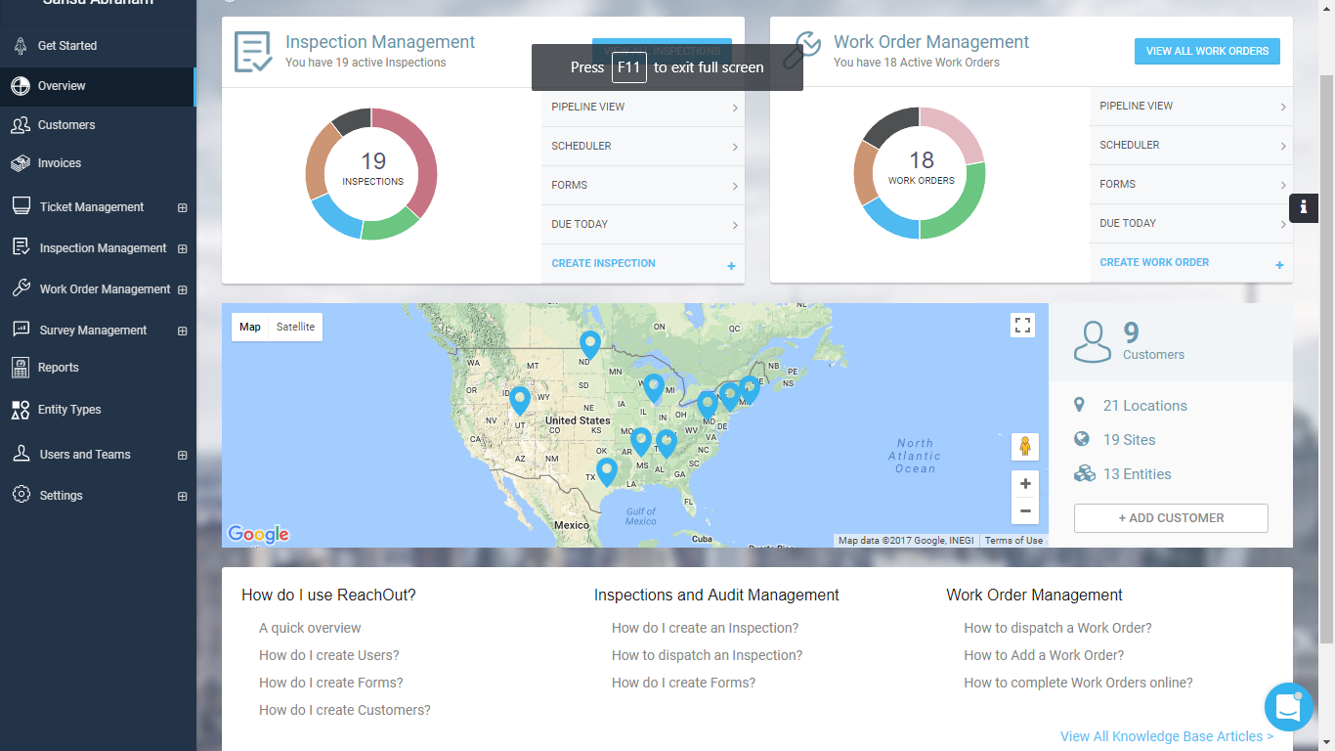Click the Survey Management chat icon
Image resolution: width=1335 pixels, height=751 pixels.
click(x=21, y=330)
